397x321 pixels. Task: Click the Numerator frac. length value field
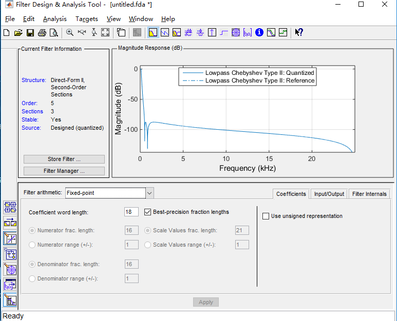(x=131, y=230)
